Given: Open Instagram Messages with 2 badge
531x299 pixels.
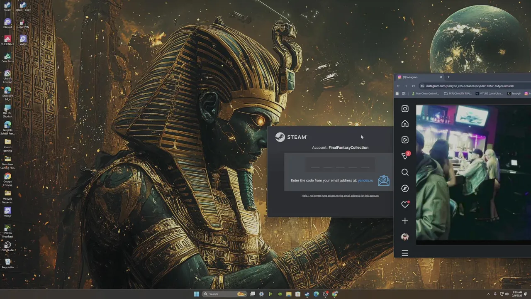Looking at the screenshot, I should 405,156.
